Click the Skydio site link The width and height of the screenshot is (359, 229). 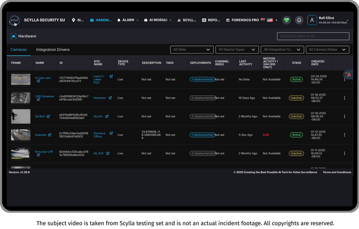click(x=98, y=116)
